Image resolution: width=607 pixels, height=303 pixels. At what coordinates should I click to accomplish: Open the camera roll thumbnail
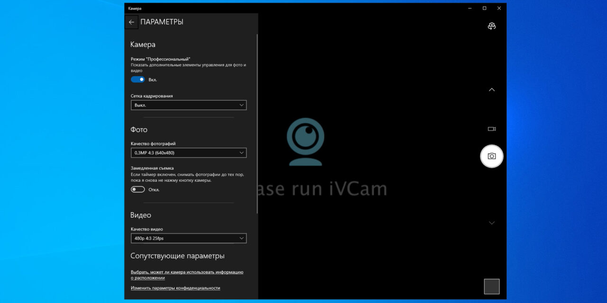coord(492,286)
